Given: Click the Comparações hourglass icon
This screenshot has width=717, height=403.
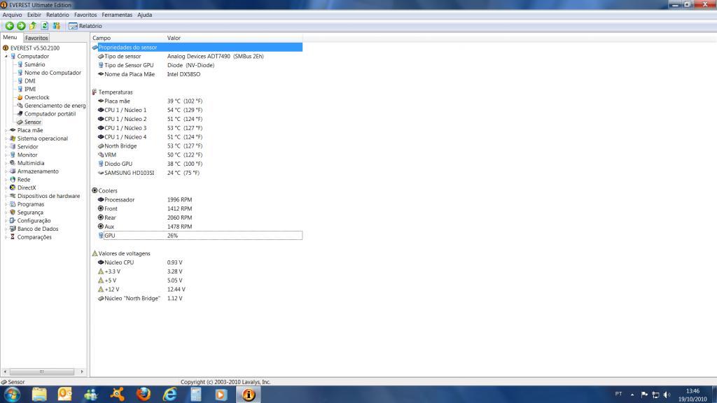Looking at the screenshot, I should point(13,237).
